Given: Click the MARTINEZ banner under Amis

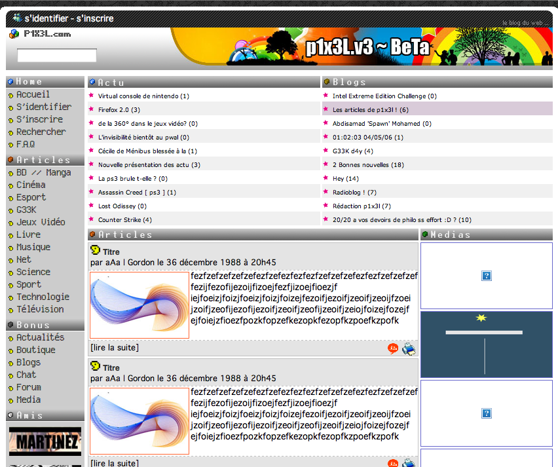Looking at the screenshot, I should click(45, 441).
